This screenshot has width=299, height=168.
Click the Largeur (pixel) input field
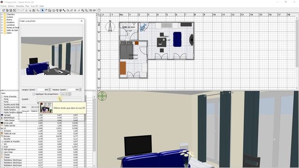click(43, 90)
